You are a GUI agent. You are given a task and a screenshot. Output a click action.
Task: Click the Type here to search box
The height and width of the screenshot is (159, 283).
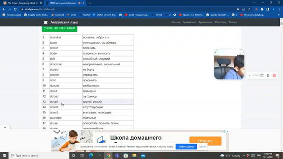tap(39, 155)
